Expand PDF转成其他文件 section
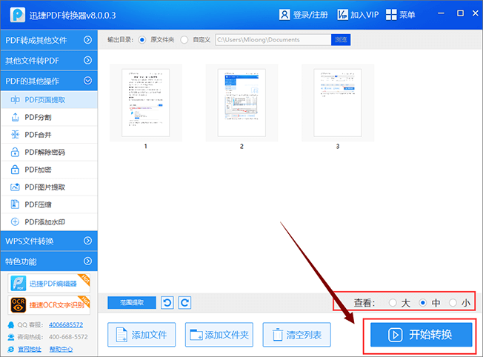The image size is (483, 357). (x=49, y=40)
